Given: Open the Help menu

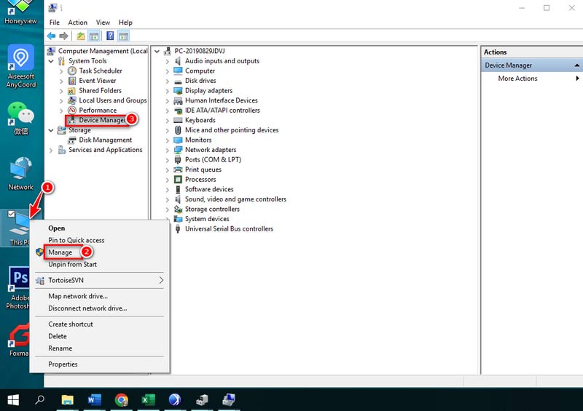Looking at the screenshot, I should (125, 23).
